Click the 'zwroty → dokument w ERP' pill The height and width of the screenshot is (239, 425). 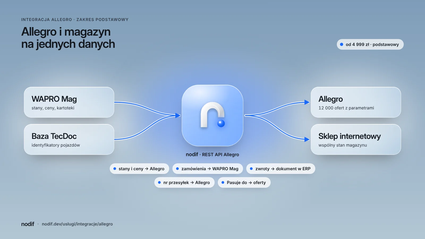click(x=281, y=169)
